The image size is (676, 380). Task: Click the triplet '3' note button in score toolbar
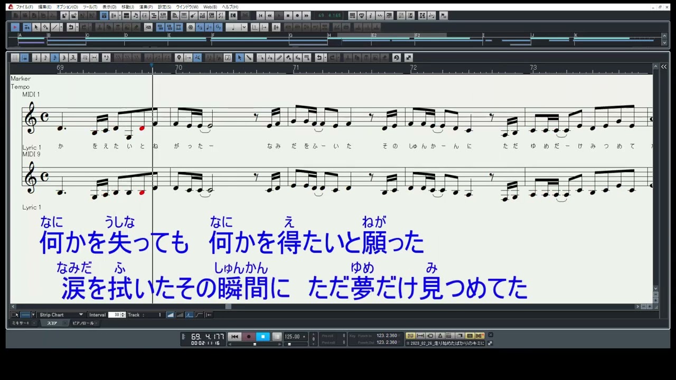click(x=73, y=58)
